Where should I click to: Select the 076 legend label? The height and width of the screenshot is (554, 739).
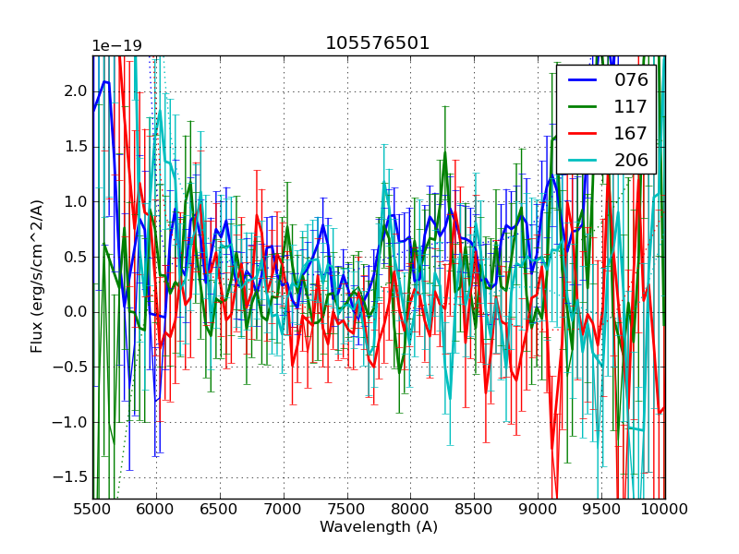631,80
